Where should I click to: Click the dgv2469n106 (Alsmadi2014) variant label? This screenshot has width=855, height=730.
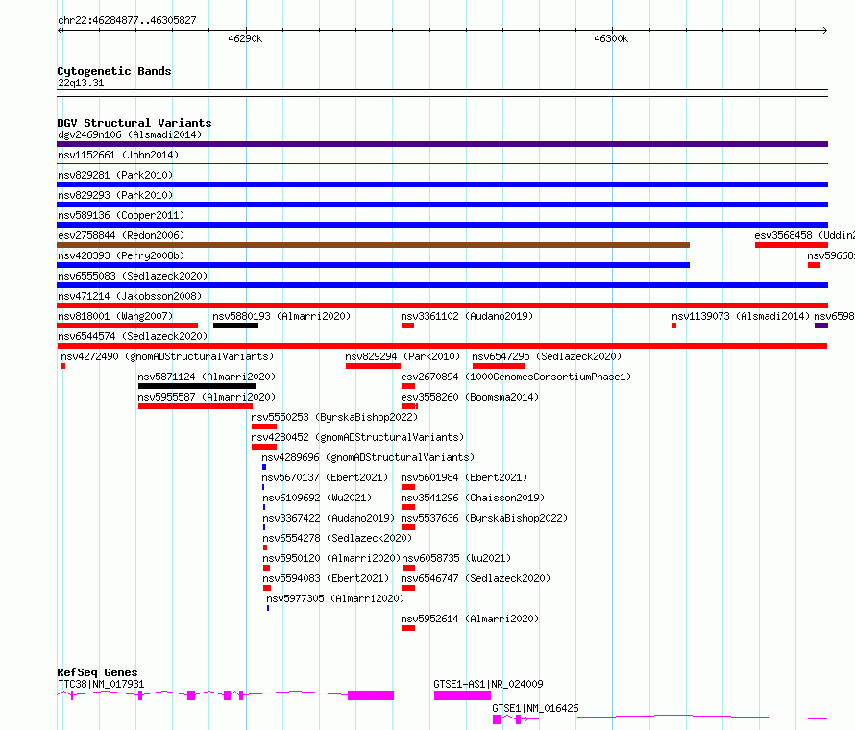(x=130, y=134)
